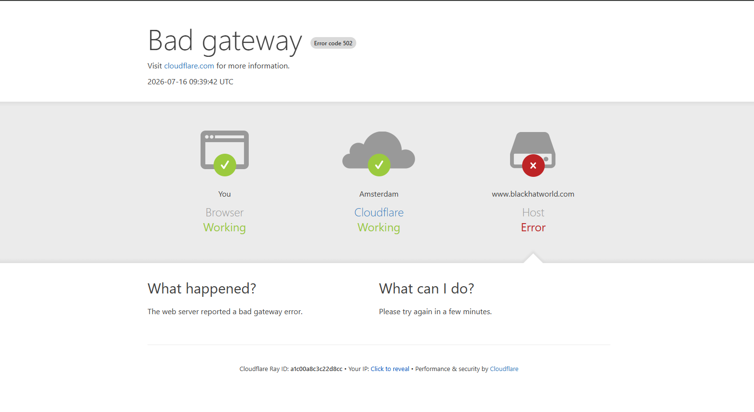Click the UTC timestamp under the title
754x412 pixels.
coord(190,82)
